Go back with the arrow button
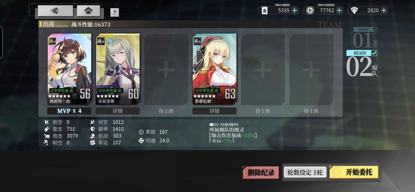This screenshot has width=415, height=192. (55, 11)
